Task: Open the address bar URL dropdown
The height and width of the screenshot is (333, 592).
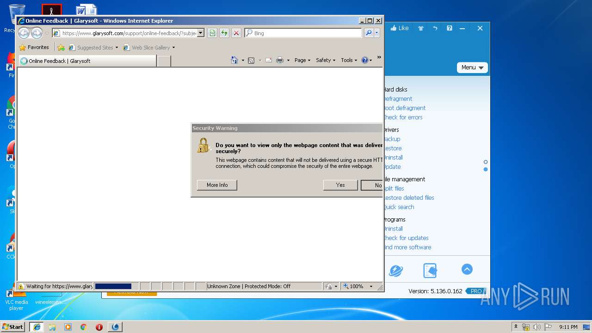Action: (201, 33)
